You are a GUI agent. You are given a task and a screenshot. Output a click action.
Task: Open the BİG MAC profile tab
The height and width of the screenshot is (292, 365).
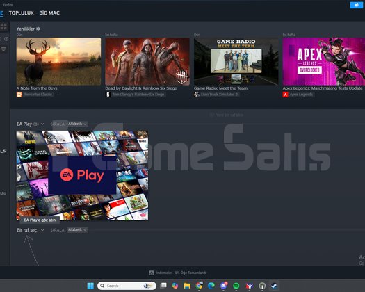click(x=49, y=13)
